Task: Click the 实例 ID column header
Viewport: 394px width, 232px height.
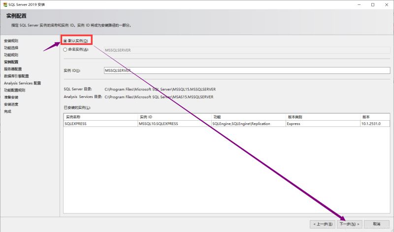Action: (x=174, y=117)
